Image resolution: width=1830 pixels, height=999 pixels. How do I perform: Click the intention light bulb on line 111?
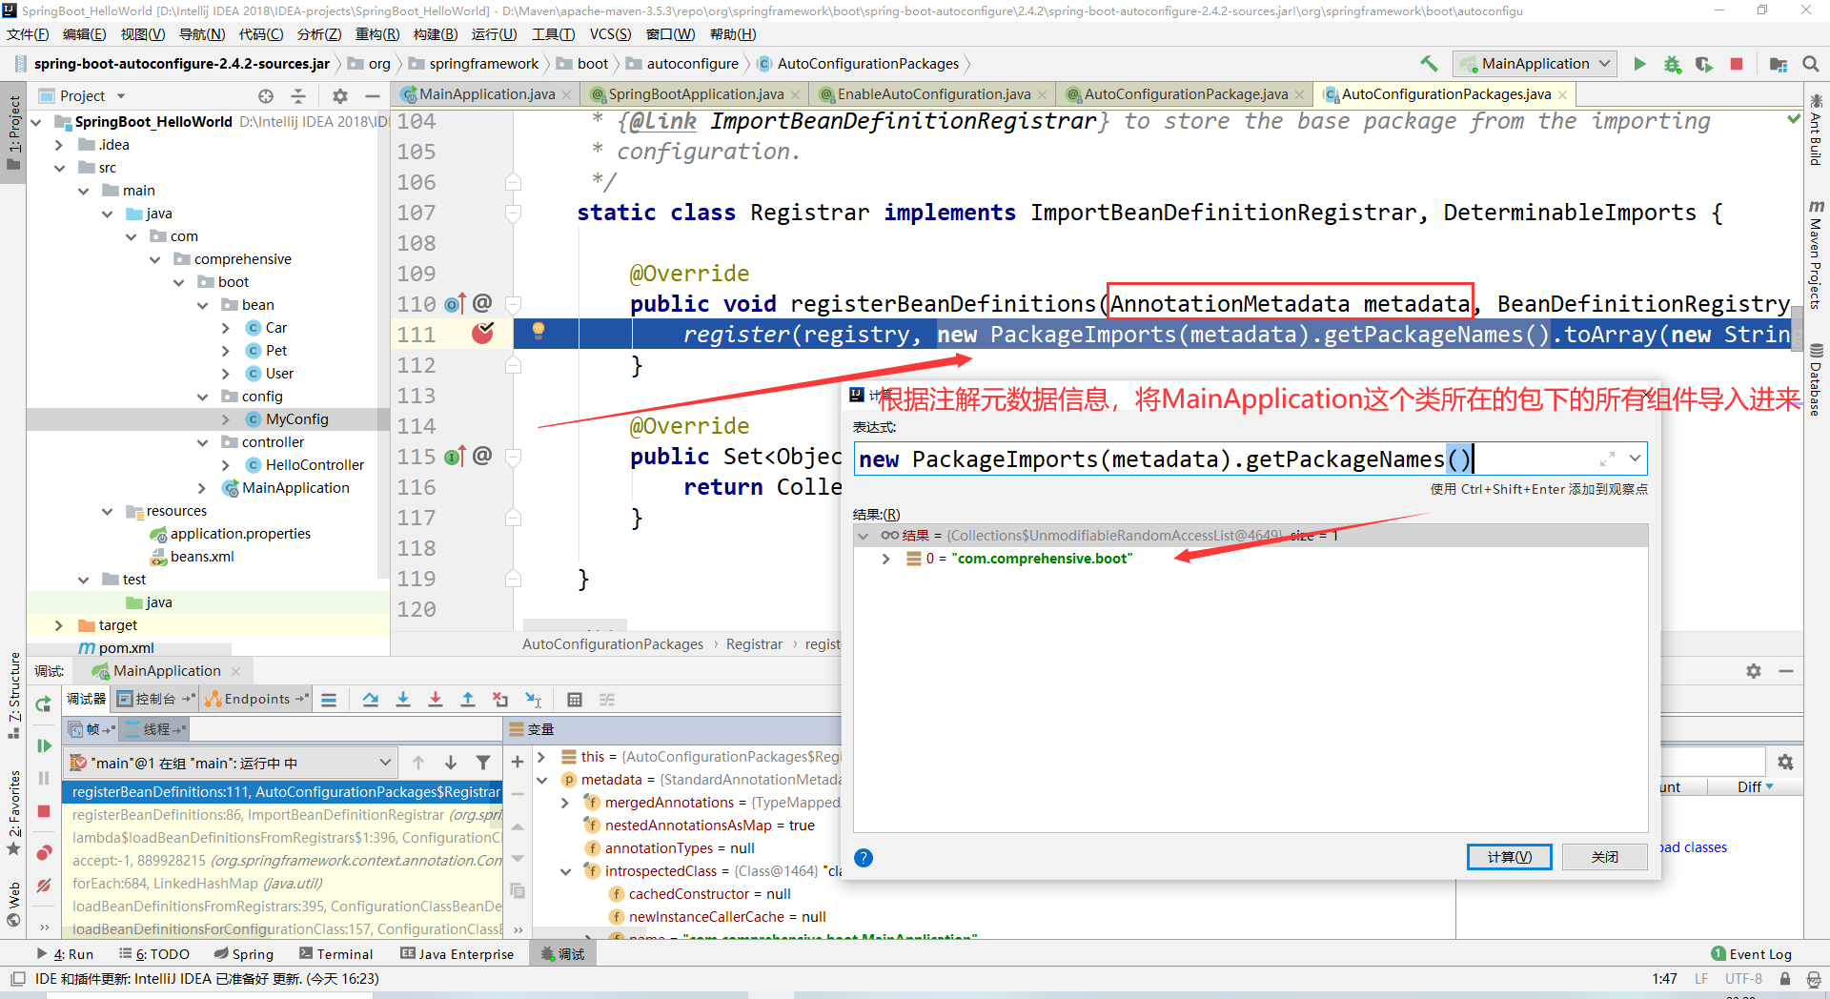coord(539,330)
